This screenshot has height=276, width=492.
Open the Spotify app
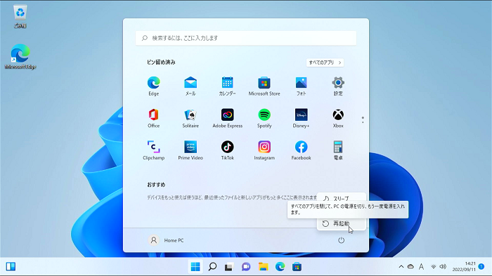(x=264, y=118)
